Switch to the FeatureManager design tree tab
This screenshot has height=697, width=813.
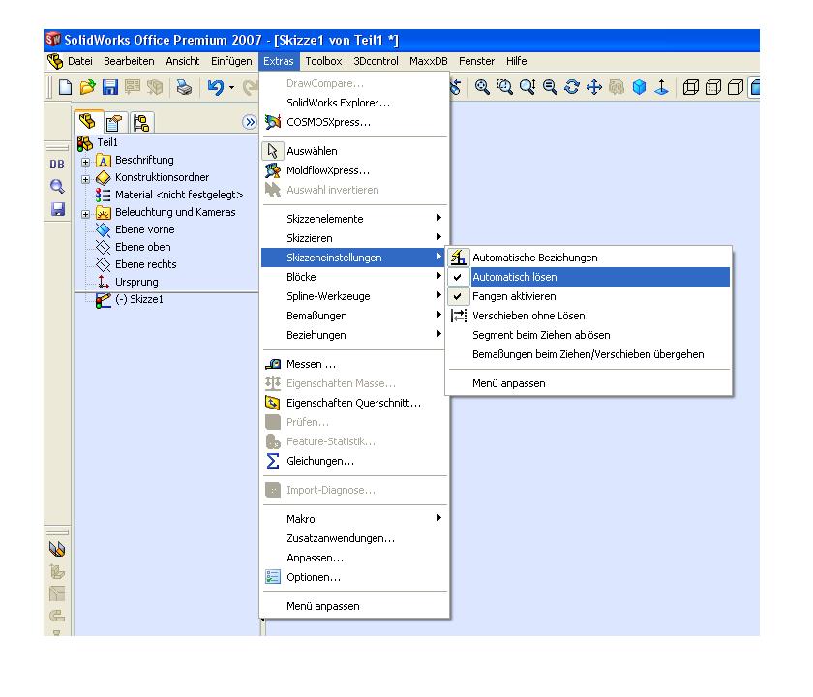click(88, 122)
